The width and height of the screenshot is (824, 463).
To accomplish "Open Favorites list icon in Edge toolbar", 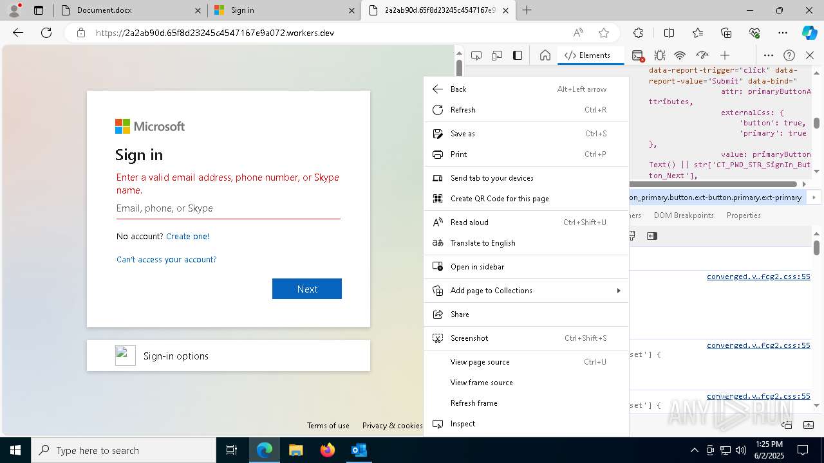I will (x=698, y=33).
